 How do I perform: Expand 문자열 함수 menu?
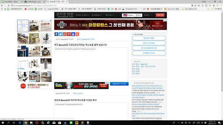pyautogui.click(x=97, y=15)
